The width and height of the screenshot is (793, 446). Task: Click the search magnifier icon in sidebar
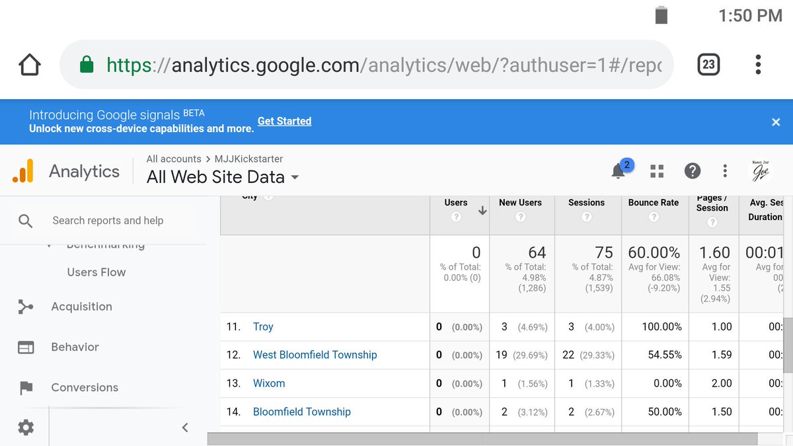click(26, 221)
